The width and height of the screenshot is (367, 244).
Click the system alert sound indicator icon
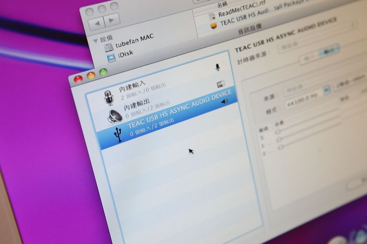(x=221, y=84)
